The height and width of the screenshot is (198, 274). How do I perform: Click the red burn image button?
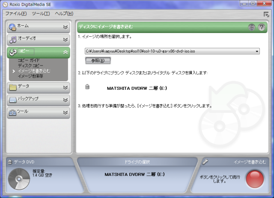coord(255,179)
